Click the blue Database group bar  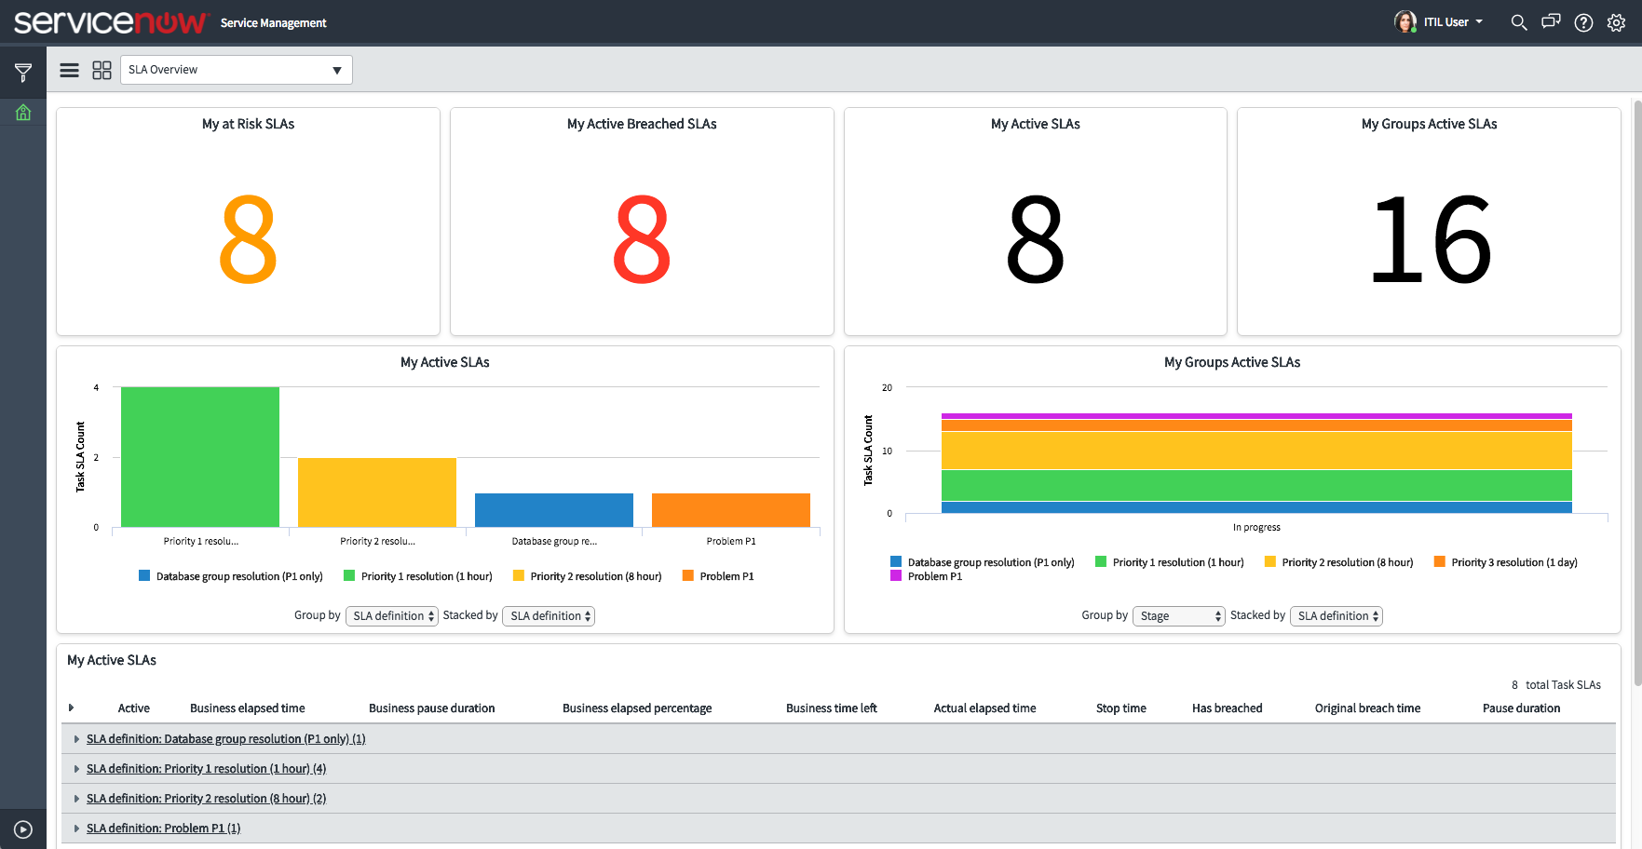click(x=554, y=510)
